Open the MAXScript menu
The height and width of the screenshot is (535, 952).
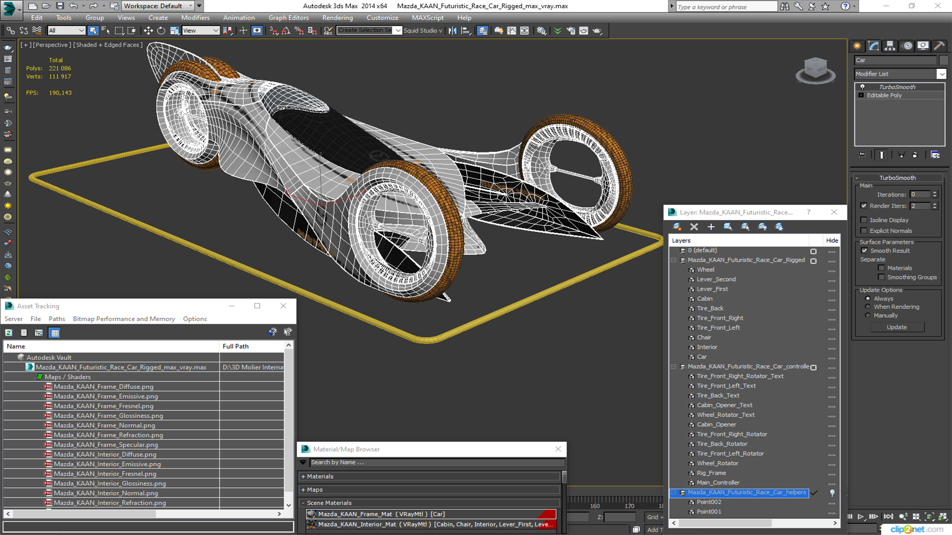click(428, 18)
